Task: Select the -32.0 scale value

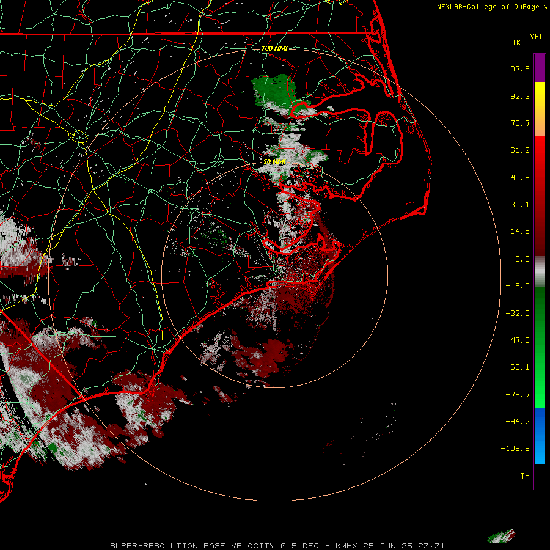Action: [x=518, y=313]
